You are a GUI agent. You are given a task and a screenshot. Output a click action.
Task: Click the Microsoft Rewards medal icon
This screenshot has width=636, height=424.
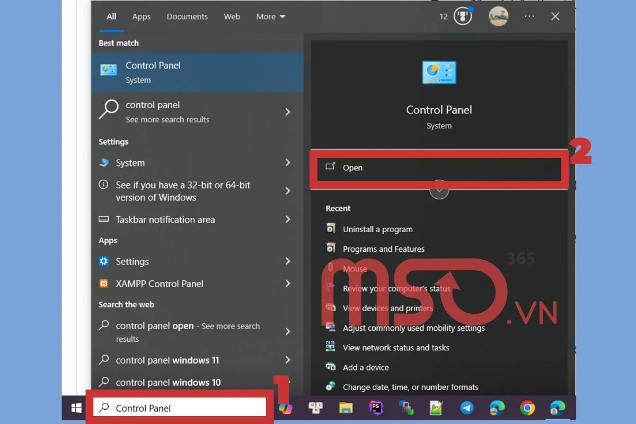click(463, 16)
